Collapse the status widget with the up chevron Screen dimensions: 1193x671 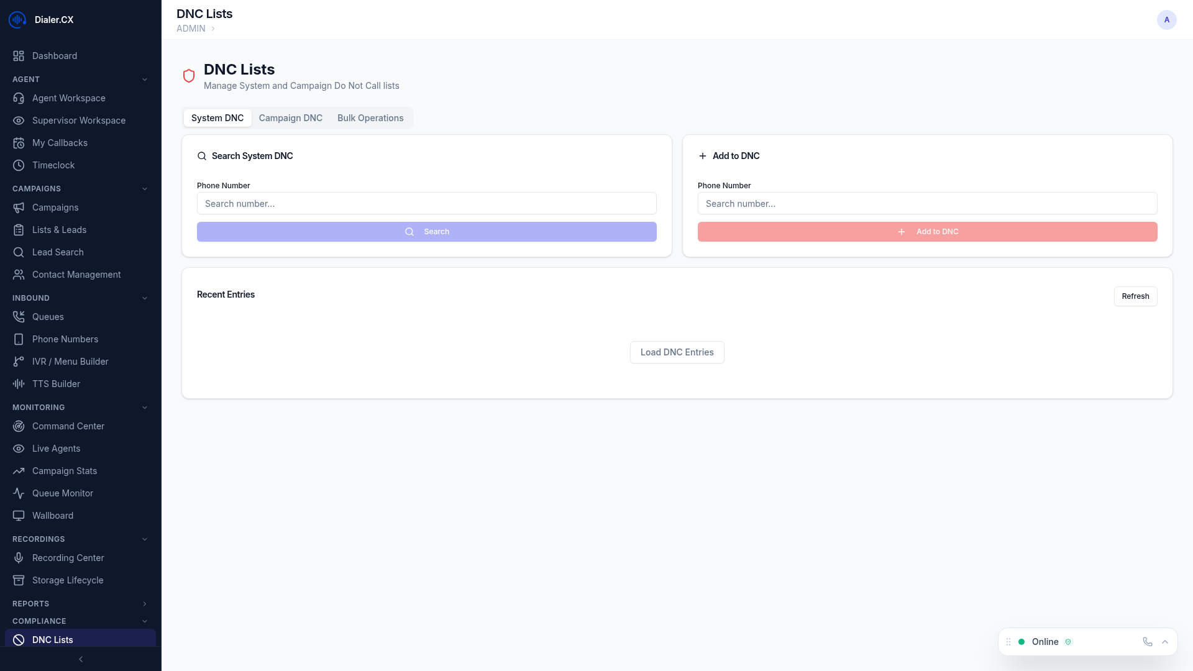point(1165,642)
